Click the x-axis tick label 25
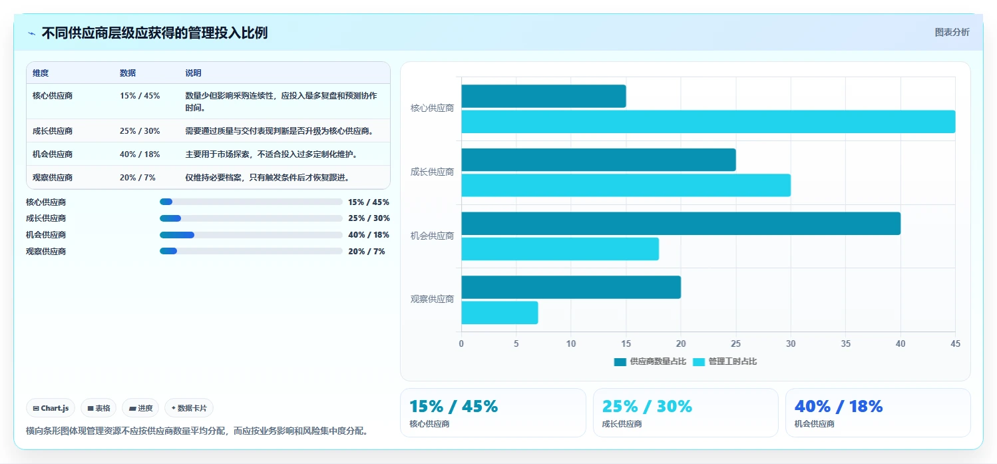This screenshot has width=997, height=464. tap(735, 344)
